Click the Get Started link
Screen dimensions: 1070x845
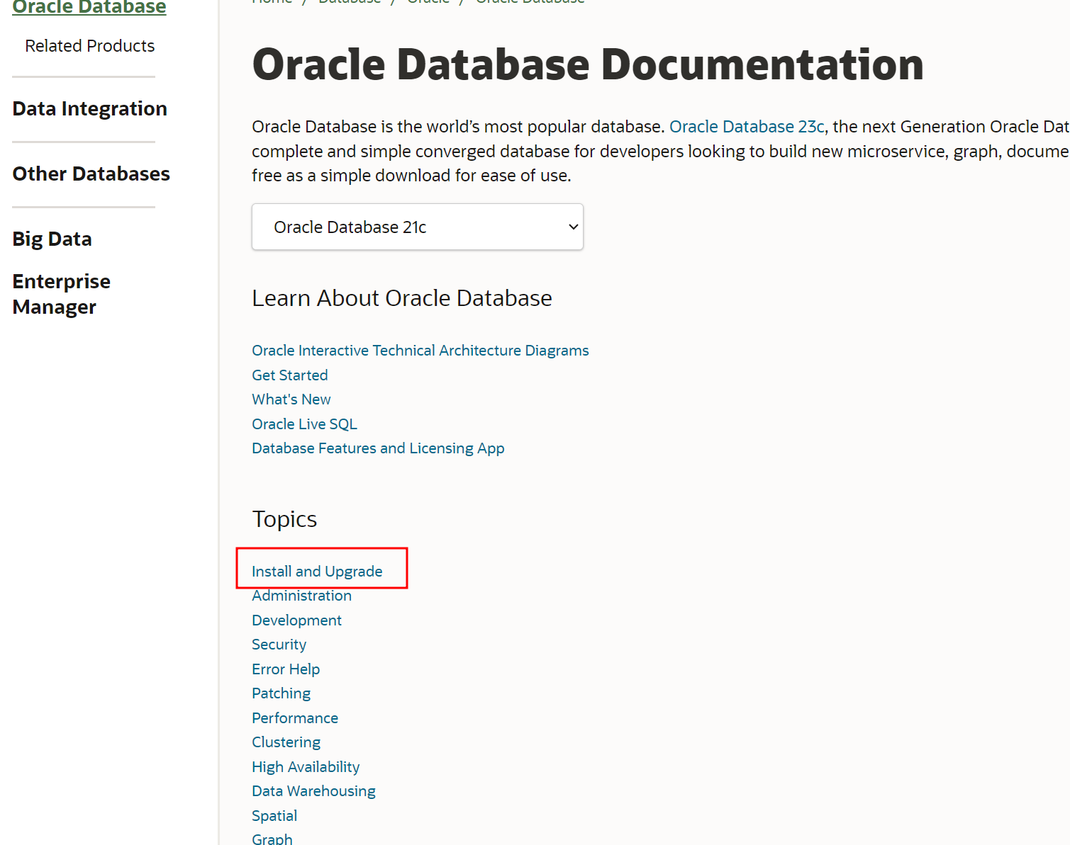289,375
